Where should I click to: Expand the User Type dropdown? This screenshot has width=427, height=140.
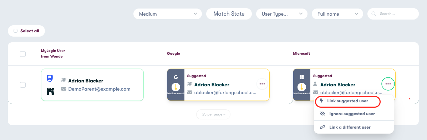281,14
